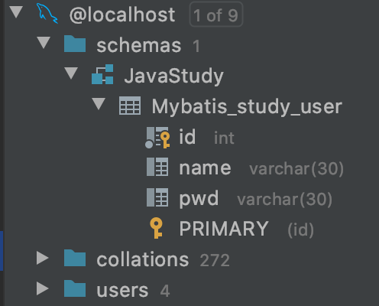The image size is (379, 306).
Task: Click the users folder icon
Action: [75, 288]
